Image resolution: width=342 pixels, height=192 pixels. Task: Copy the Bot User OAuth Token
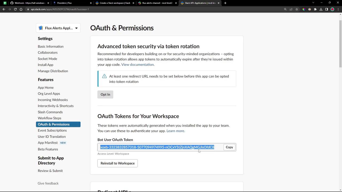coord(229,147)
